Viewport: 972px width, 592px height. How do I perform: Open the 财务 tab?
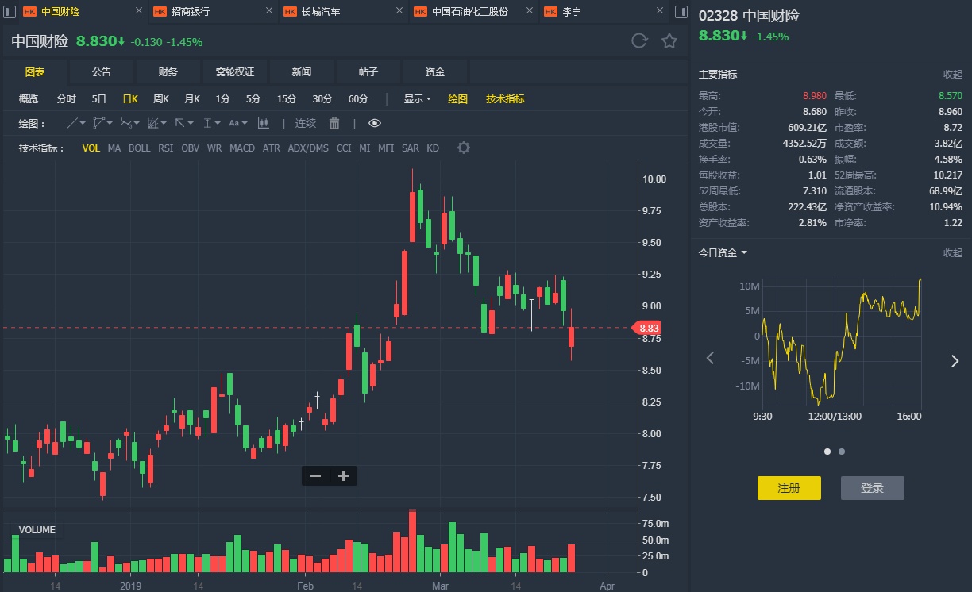(168, 72)
